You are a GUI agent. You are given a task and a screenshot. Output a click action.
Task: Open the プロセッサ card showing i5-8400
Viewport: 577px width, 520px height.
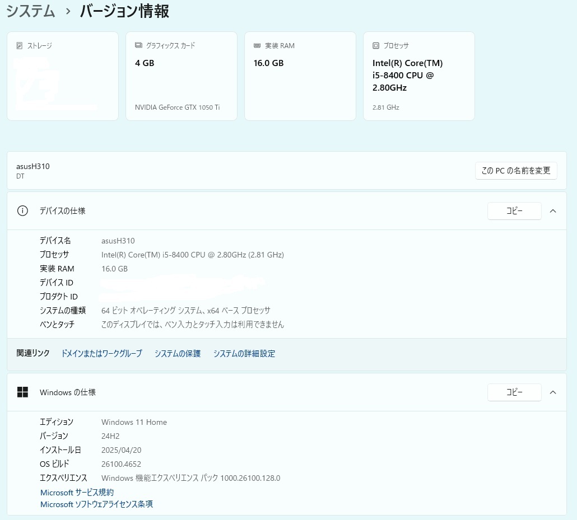click(419, 76)
